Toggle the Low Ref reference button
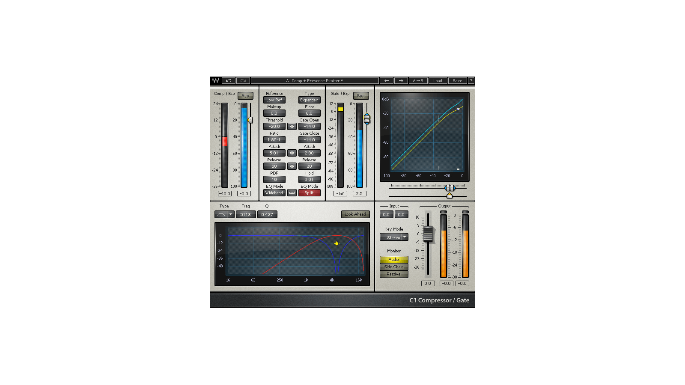Screen dimensions: 685x385 click(274, 100)
